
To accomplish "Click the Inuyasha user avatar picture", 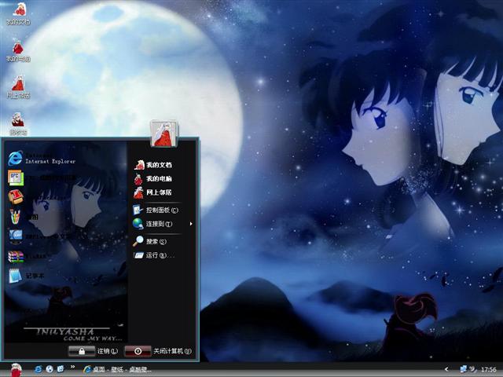I will [x=163, y=134].
